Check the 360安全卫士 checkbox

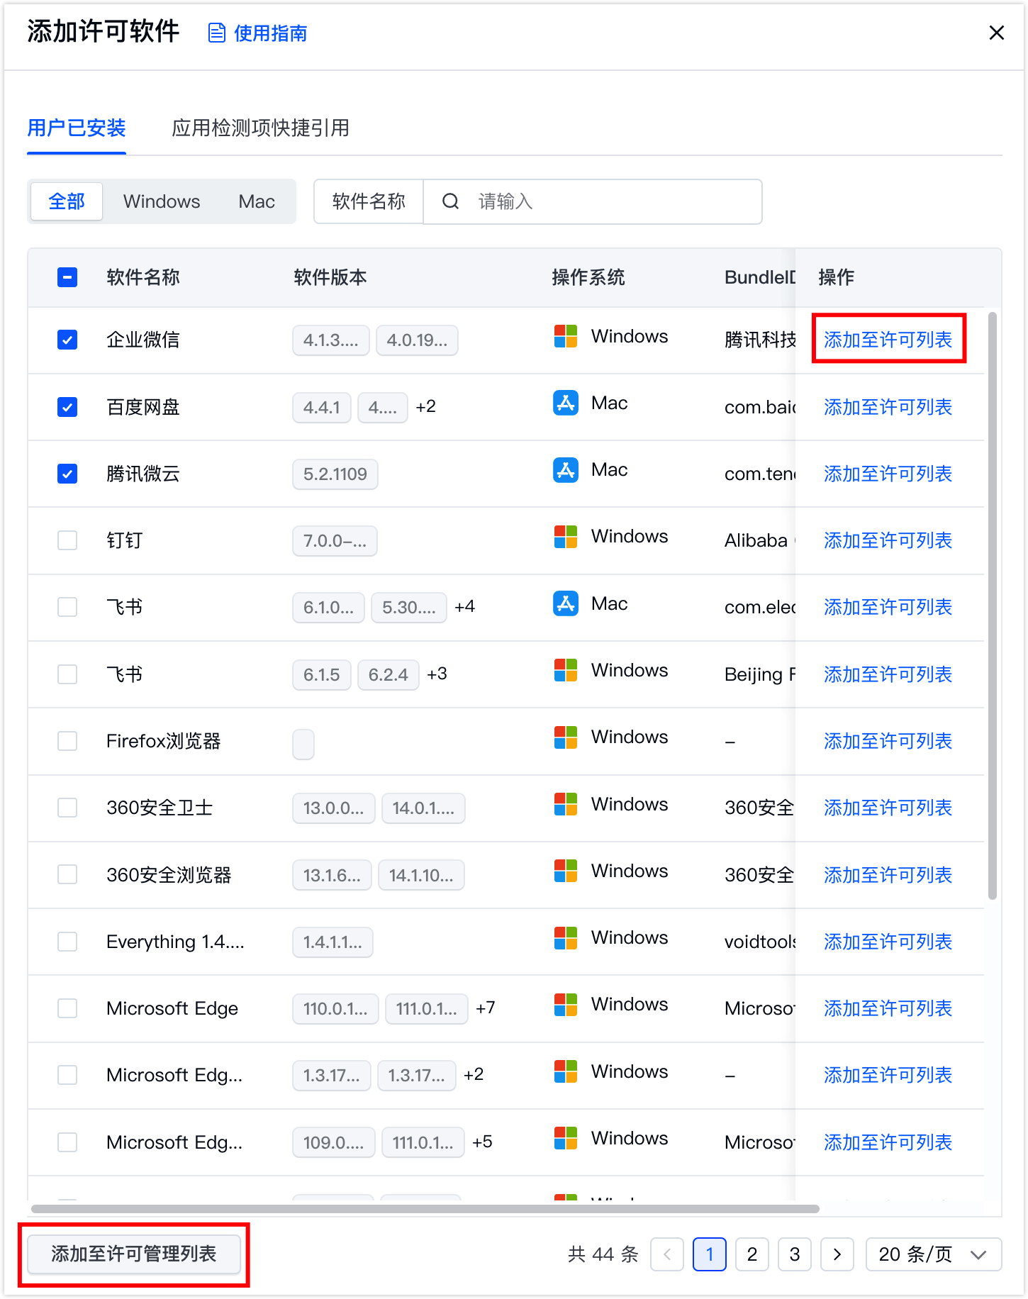coord(67,808)
